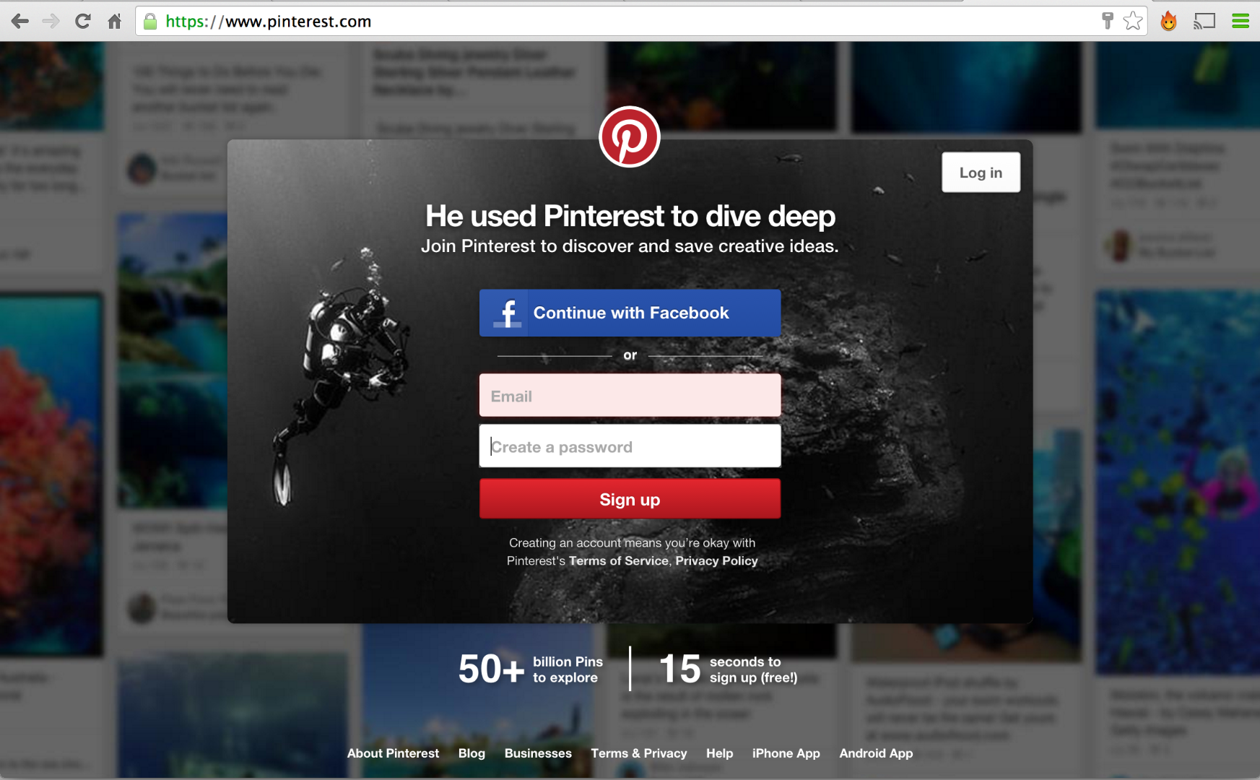The width and height of the screenshot is (1260, 780).
Task: Click 'Join Pinterest to discover and save creative ideas.'
Action: click(630, 246)
